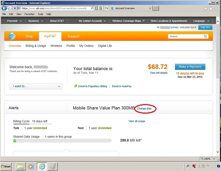This screenshot has height=171, width=221.
Task: Open the Paint taskbar icon
Action: pos(52,167)
